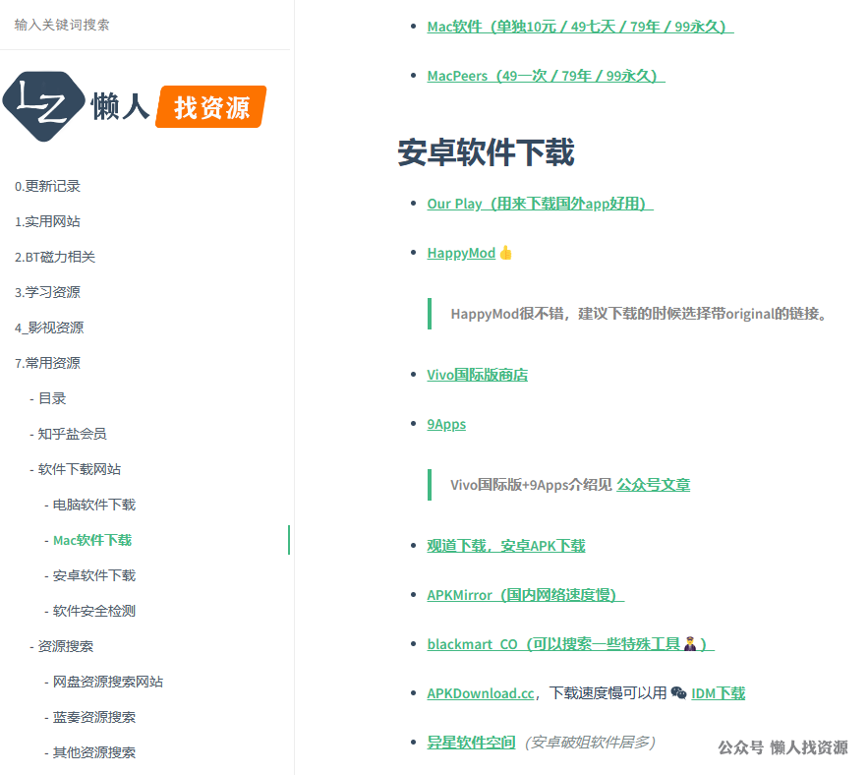Open the 2.BT磁力相关 sidebar item
868x775 pixels.
pyautogui.click(x=55, y=257)
